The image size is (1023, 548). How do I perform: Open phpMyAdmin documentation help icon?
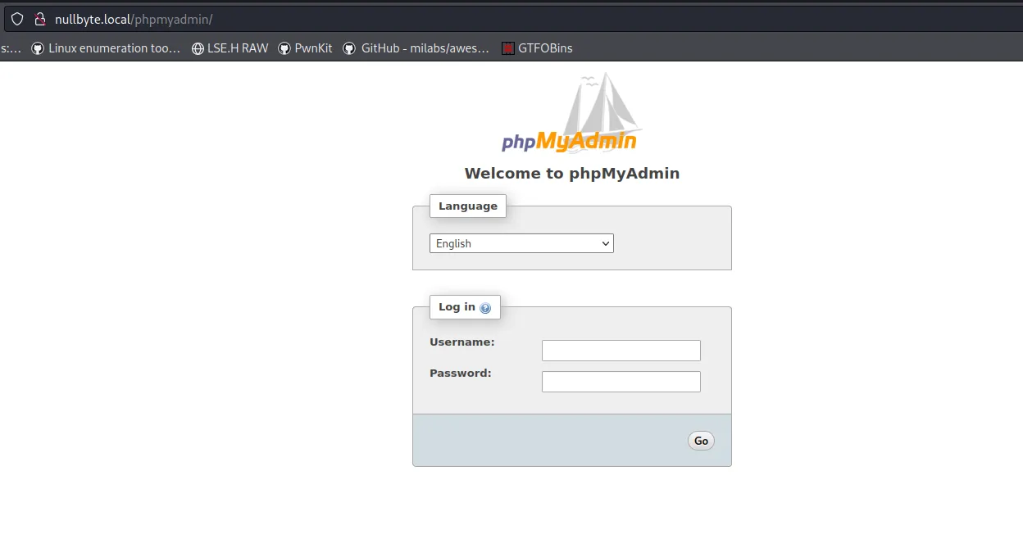485,308
